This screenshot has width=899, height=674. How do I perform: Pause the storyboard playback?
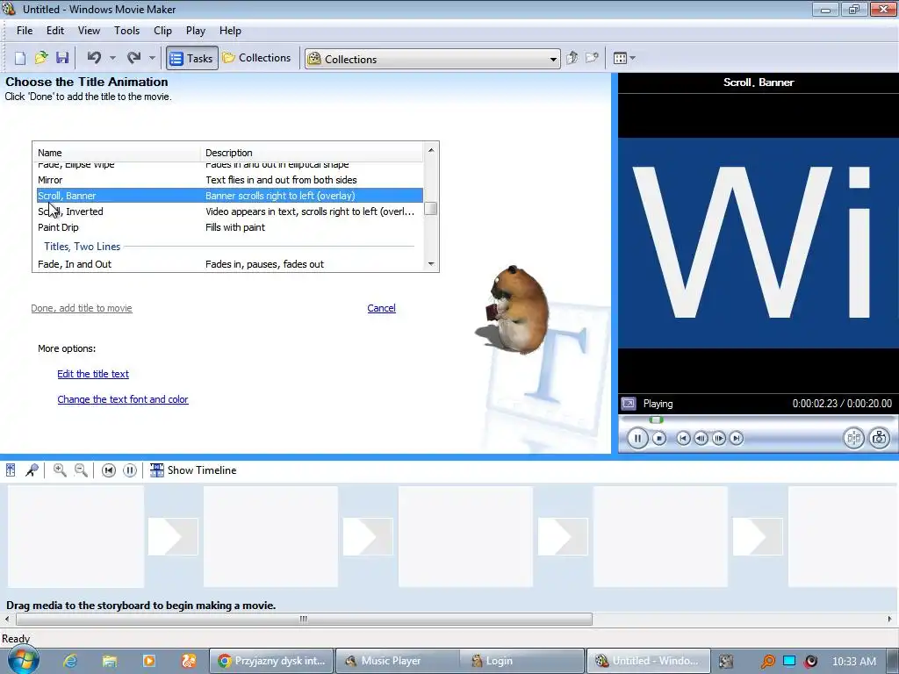click(130, 470)
